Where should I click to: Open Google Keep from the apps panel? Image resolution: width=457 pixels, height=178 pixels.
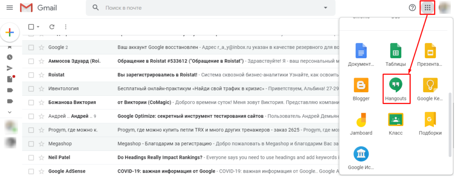[430, 88]
